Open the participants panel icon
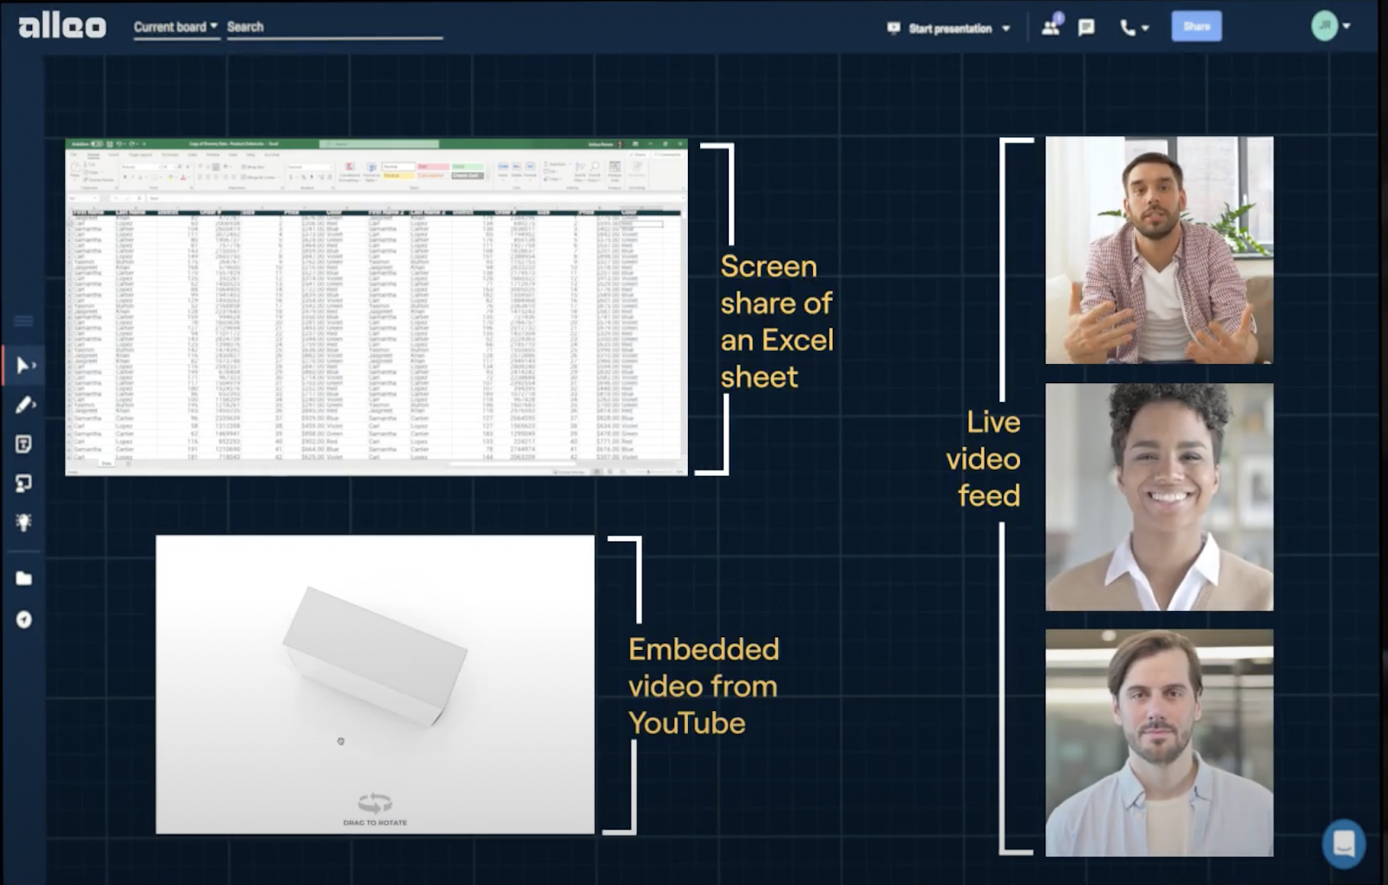 (x=1051, y=26)
